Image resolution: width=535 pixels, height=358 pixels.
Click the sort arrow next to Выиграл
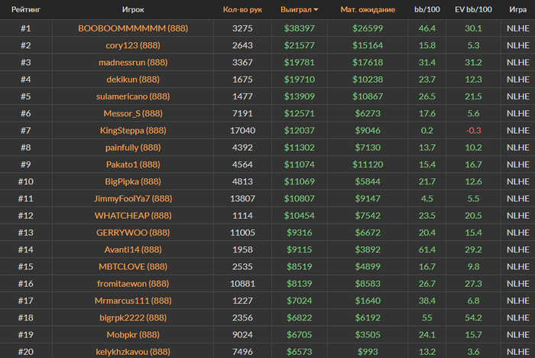click(x=316, y=10)
